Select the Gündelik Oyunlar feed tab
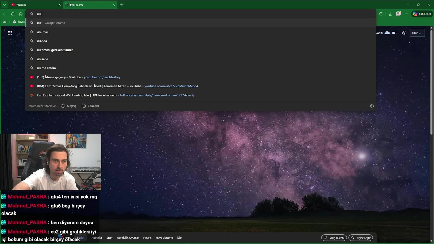This screenshot has width=434, height=244. pyautogui.click(x=128, y=238)
